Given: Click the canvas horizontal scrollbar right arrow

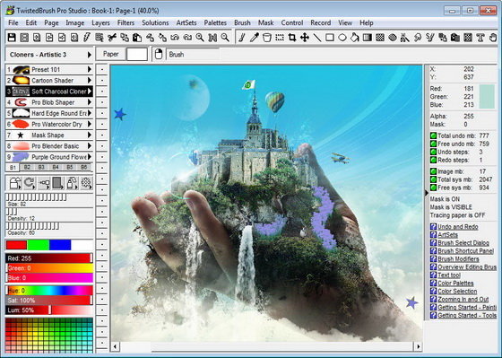Looking at the screenshot, I should pyautogui.click(x=418, y=346).
